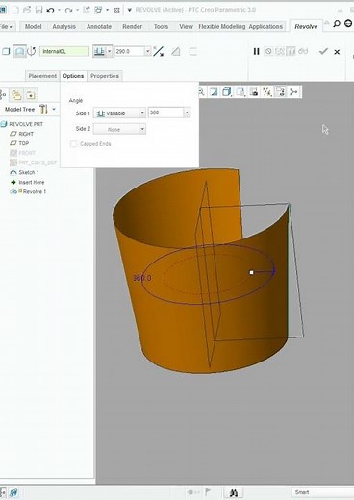The image size is (354, 500).
Task: Accept the Revolve feature with checkmark
Action: pyautogui.click(x=323, y=51)
